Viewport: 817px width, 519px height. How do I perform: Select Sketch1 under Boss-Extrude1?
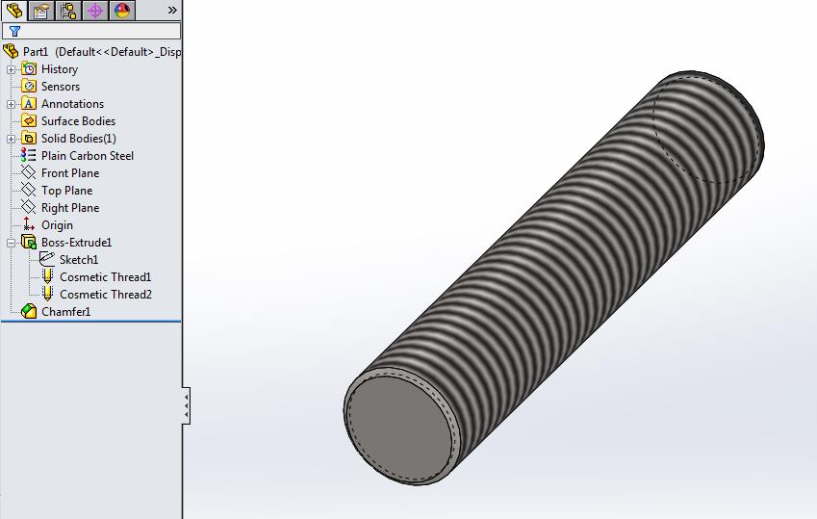(x=79, y=259)
